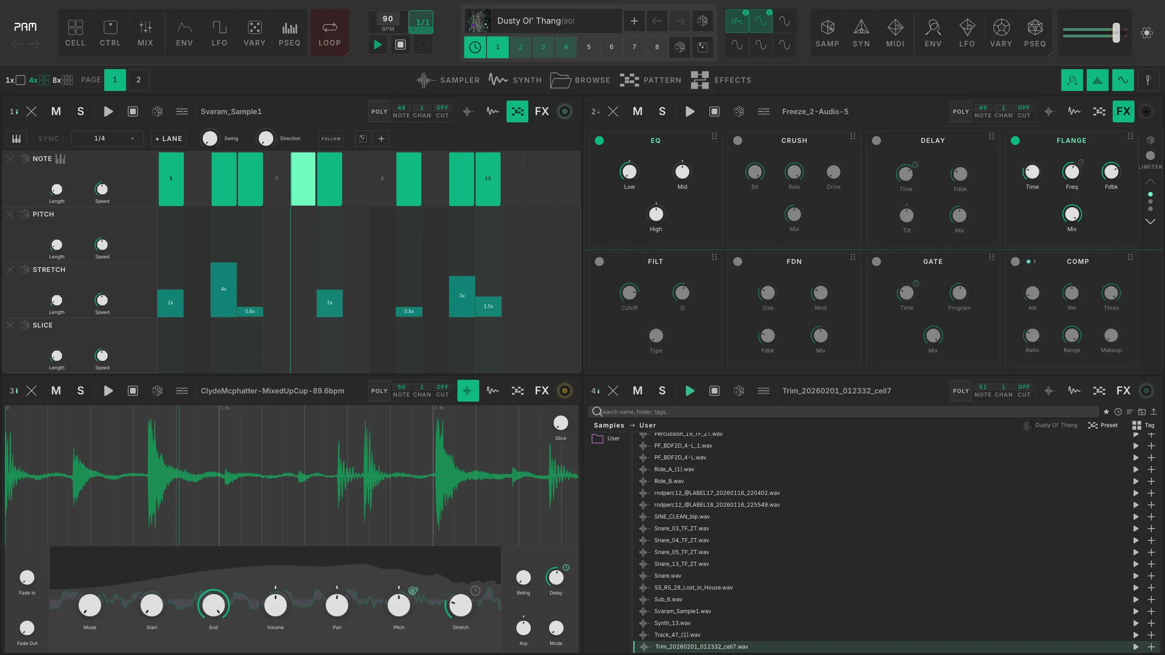Open the 1/4 step rate dropdown

click(107, 139)
